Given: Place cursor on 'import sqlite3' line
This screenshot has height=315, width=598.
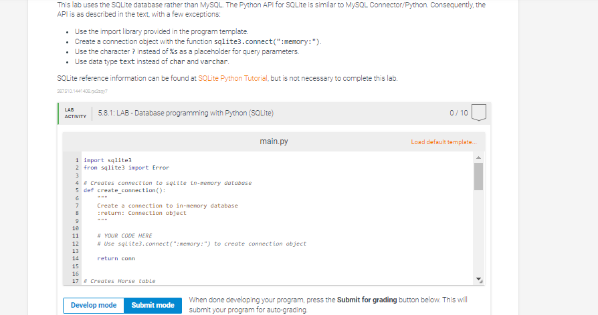Looking at the screenshot, I should (108, 160).
